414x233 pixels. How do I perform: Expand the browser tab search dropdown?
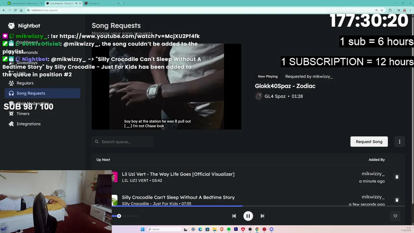point(3,3)
